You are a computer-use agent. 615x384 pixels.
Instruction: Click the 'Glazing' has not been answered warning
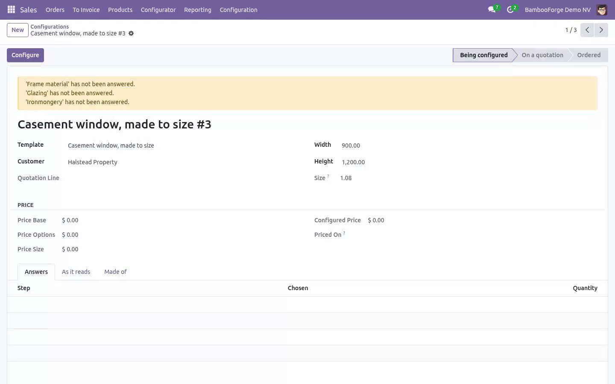coord(70,93)
